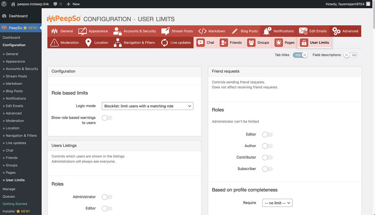The width and height of the screenshot is (375, 215).
Task: Toggle Editor role in Users Listings
Action: 107,208
